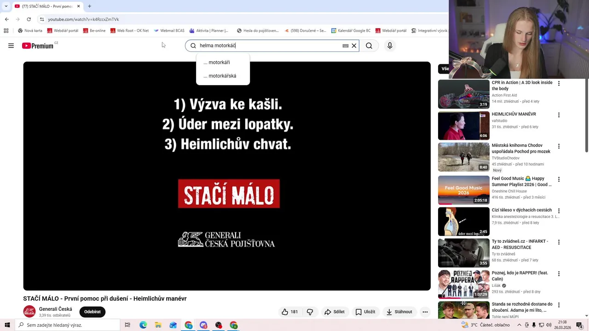
Task: View site information icon in address bar
Action: (42, 19)
